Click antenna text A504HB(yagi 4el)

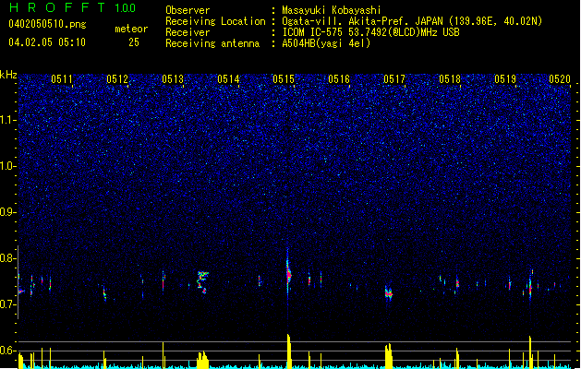(x=326, y=43)
